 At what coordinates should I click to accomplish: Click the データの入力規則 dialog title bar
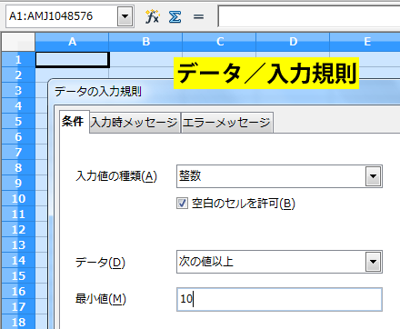point(225,92)
